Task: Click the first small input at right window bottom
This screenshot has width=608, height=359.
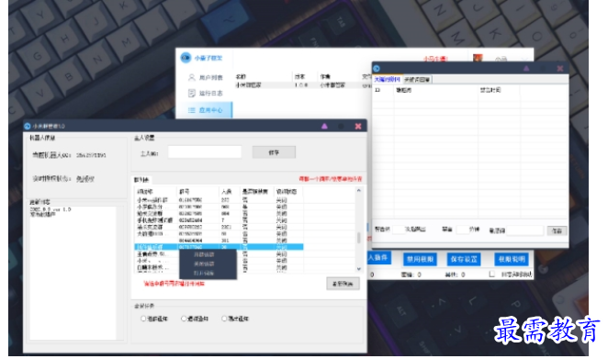Action: pos(398,230)
